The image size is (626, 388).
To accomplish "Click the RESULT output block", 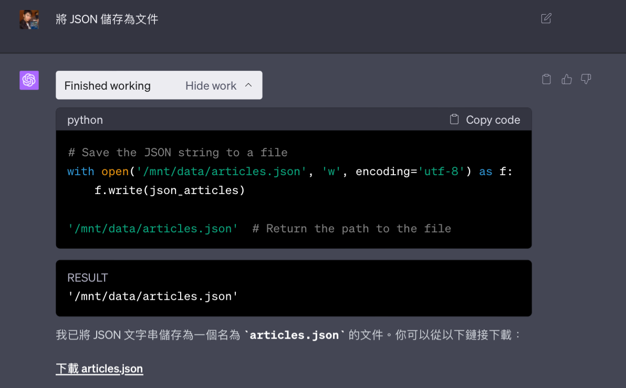I will [x=294, y=287].
